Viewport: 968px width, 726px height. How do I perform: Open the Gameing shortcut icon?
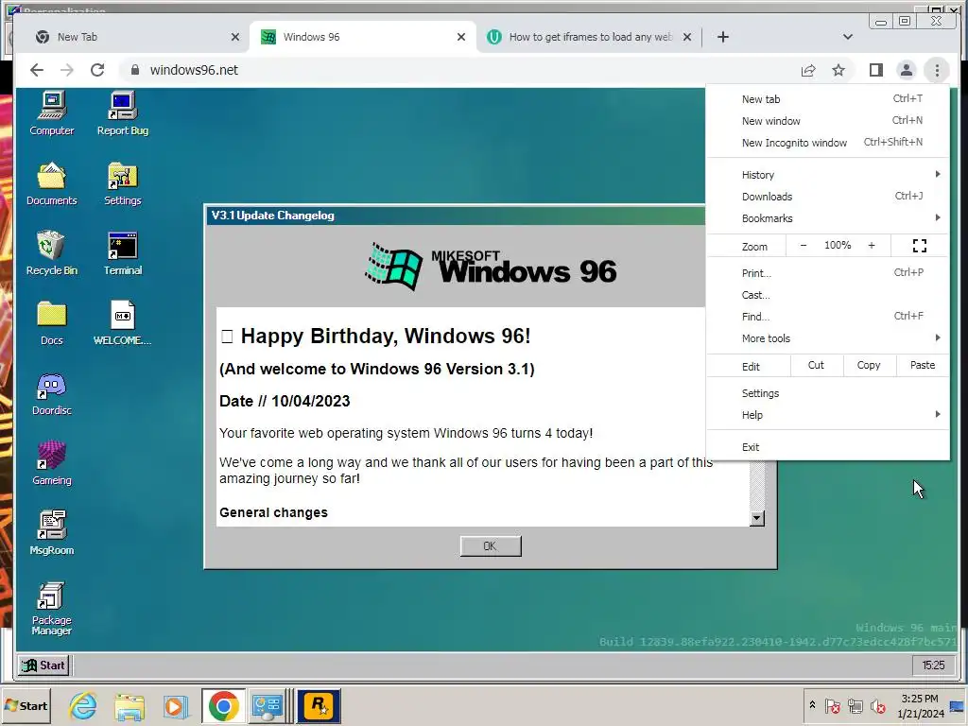coord(52,463)
